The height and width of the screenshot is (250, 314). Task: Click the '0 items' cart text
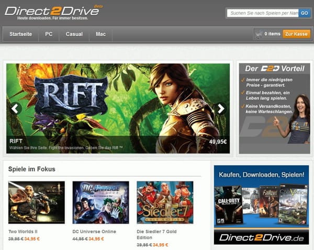(x=272, y=34)
